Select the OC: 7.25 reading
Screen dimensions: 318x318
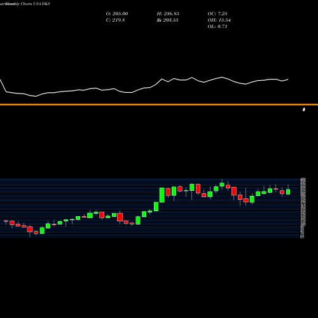coord(218,14)
